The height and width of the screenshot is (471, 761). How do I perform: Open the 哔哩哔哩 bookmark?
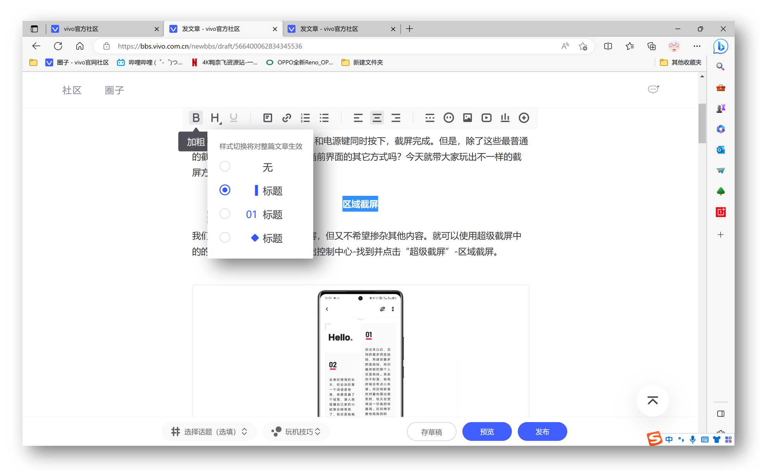[150, 62]
